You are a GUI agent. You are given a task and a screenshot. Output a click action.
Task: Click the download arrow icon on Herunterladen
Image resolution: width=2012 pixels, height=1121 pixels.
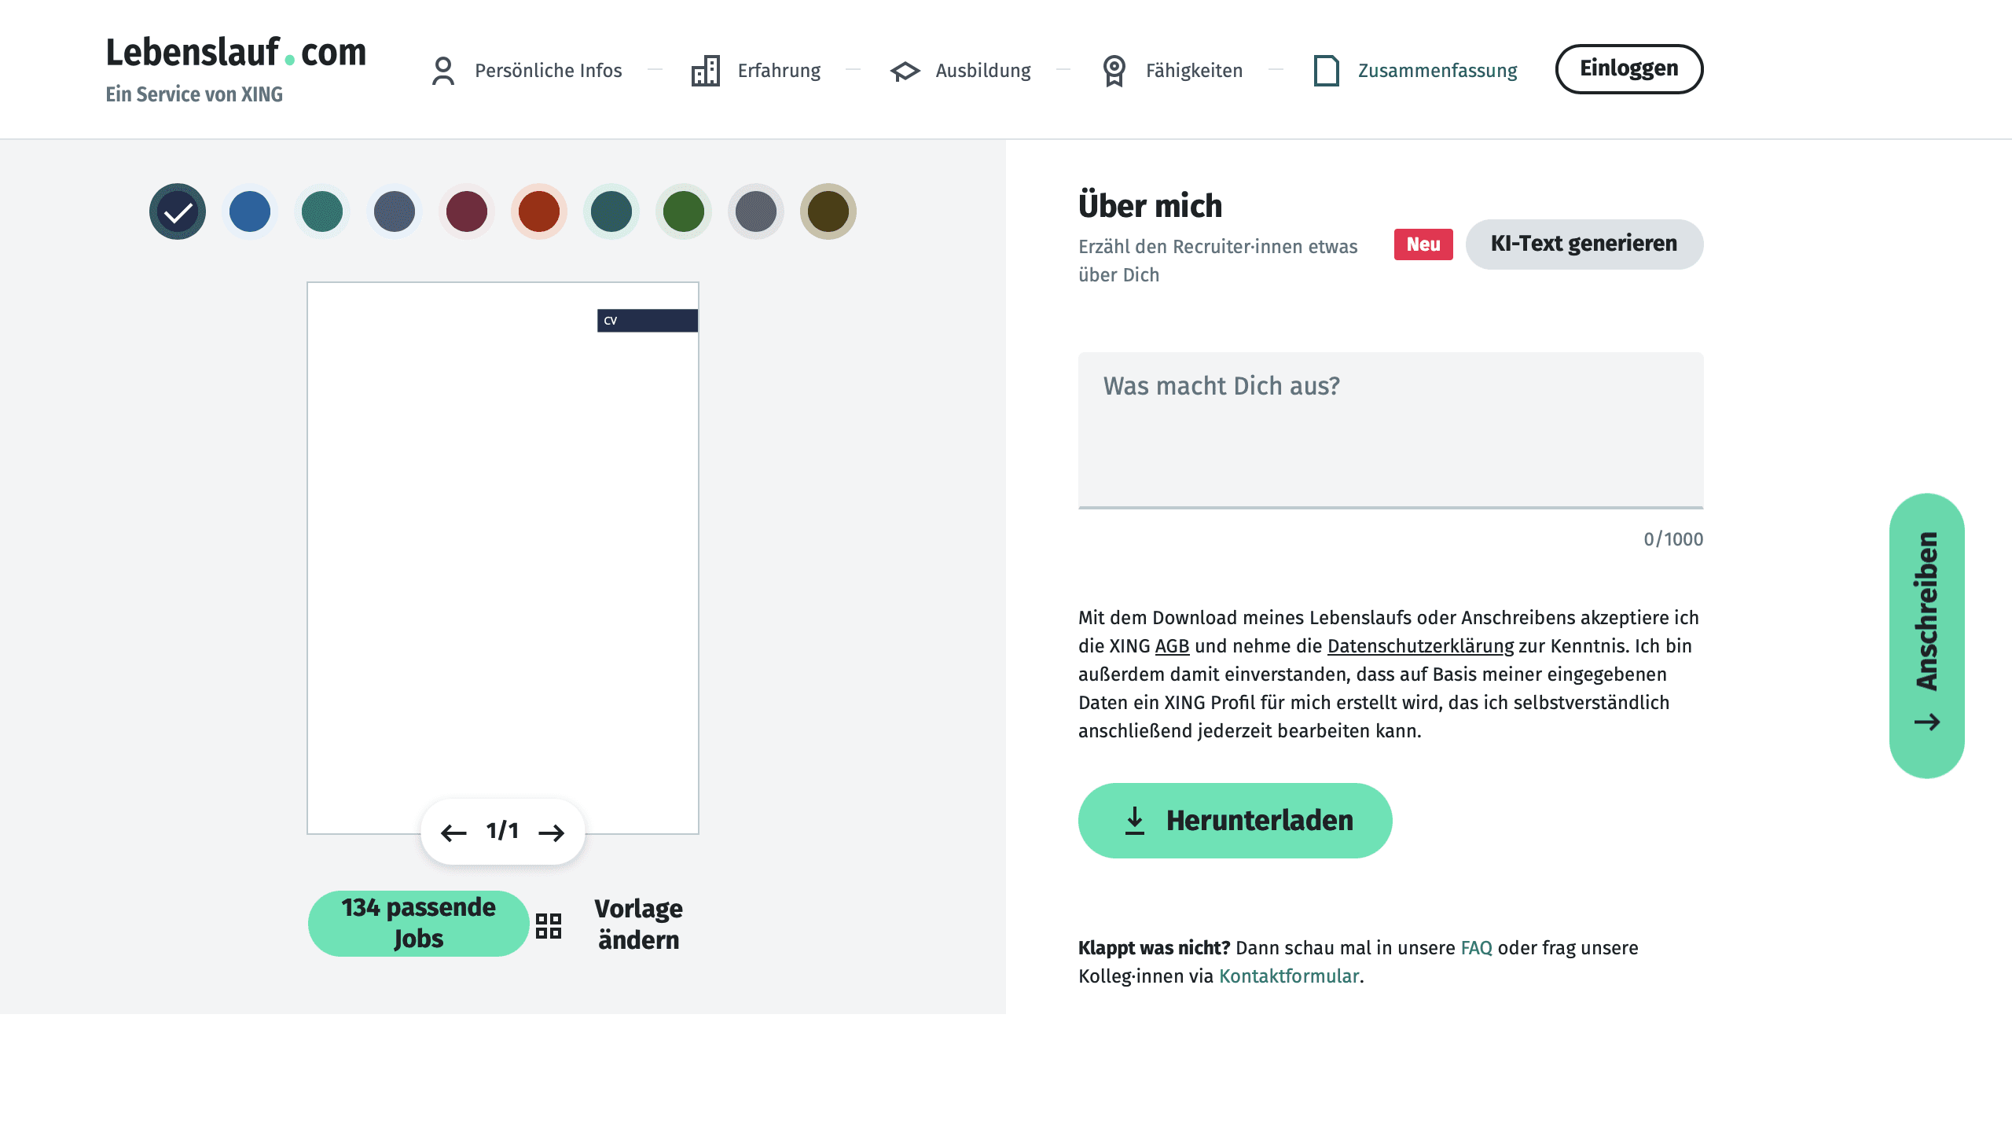[1135, 820]
